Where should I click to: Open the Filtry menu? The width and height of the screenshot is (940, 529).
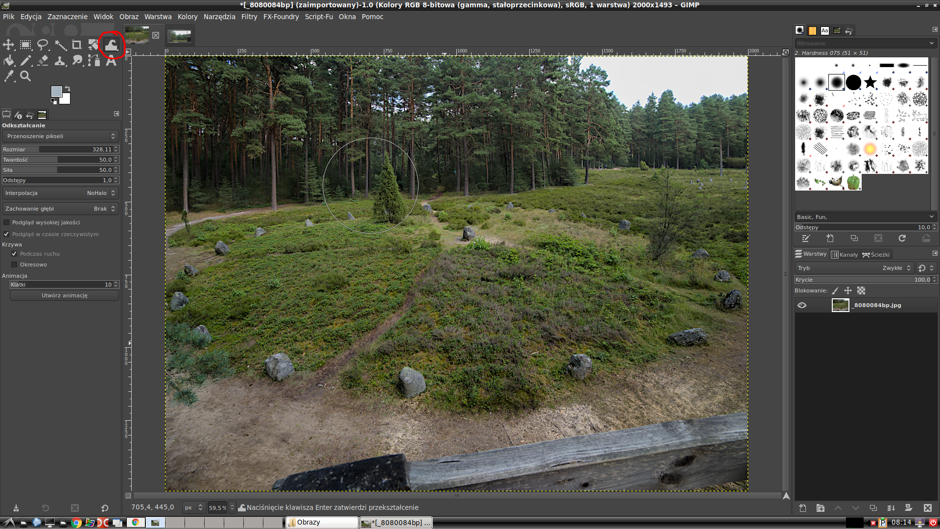pyautogui.click(x=249, y=17)
